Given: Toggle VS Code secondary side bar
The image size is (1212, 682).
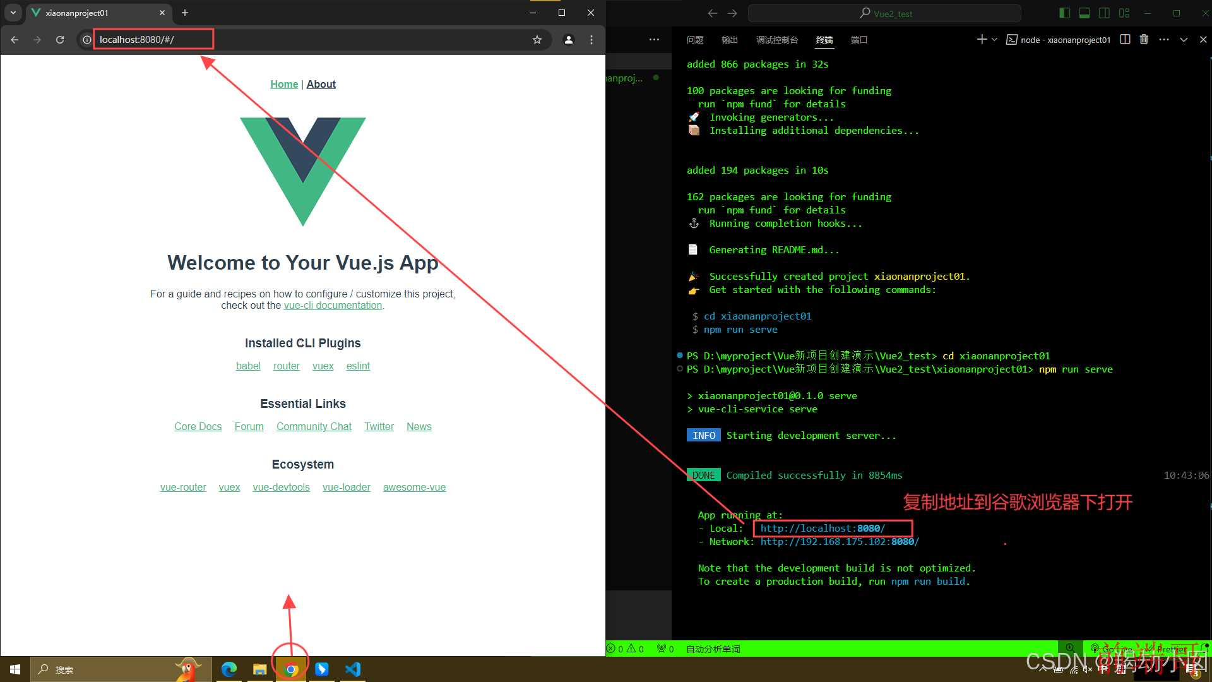Looking at the screenshot, I should click(1104, 13).
